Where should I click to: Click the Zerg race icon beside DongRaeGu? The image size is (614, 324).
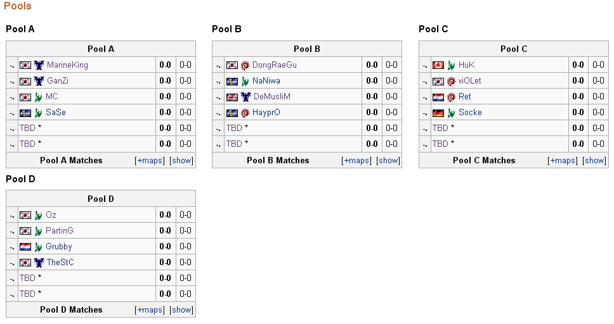(245, 65)
